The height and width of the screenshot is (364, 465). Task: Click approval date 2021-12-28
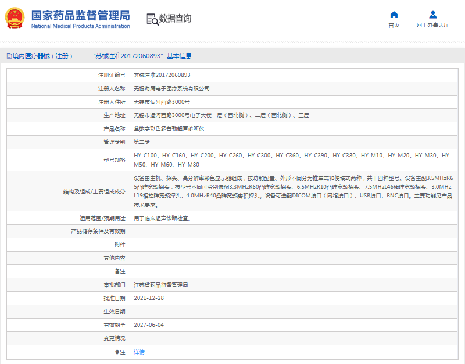pyautogui.click(x=149, y=298)
